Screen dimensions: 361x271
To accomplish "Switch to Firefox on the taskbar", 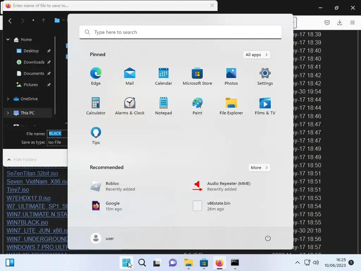I will 219,263.
